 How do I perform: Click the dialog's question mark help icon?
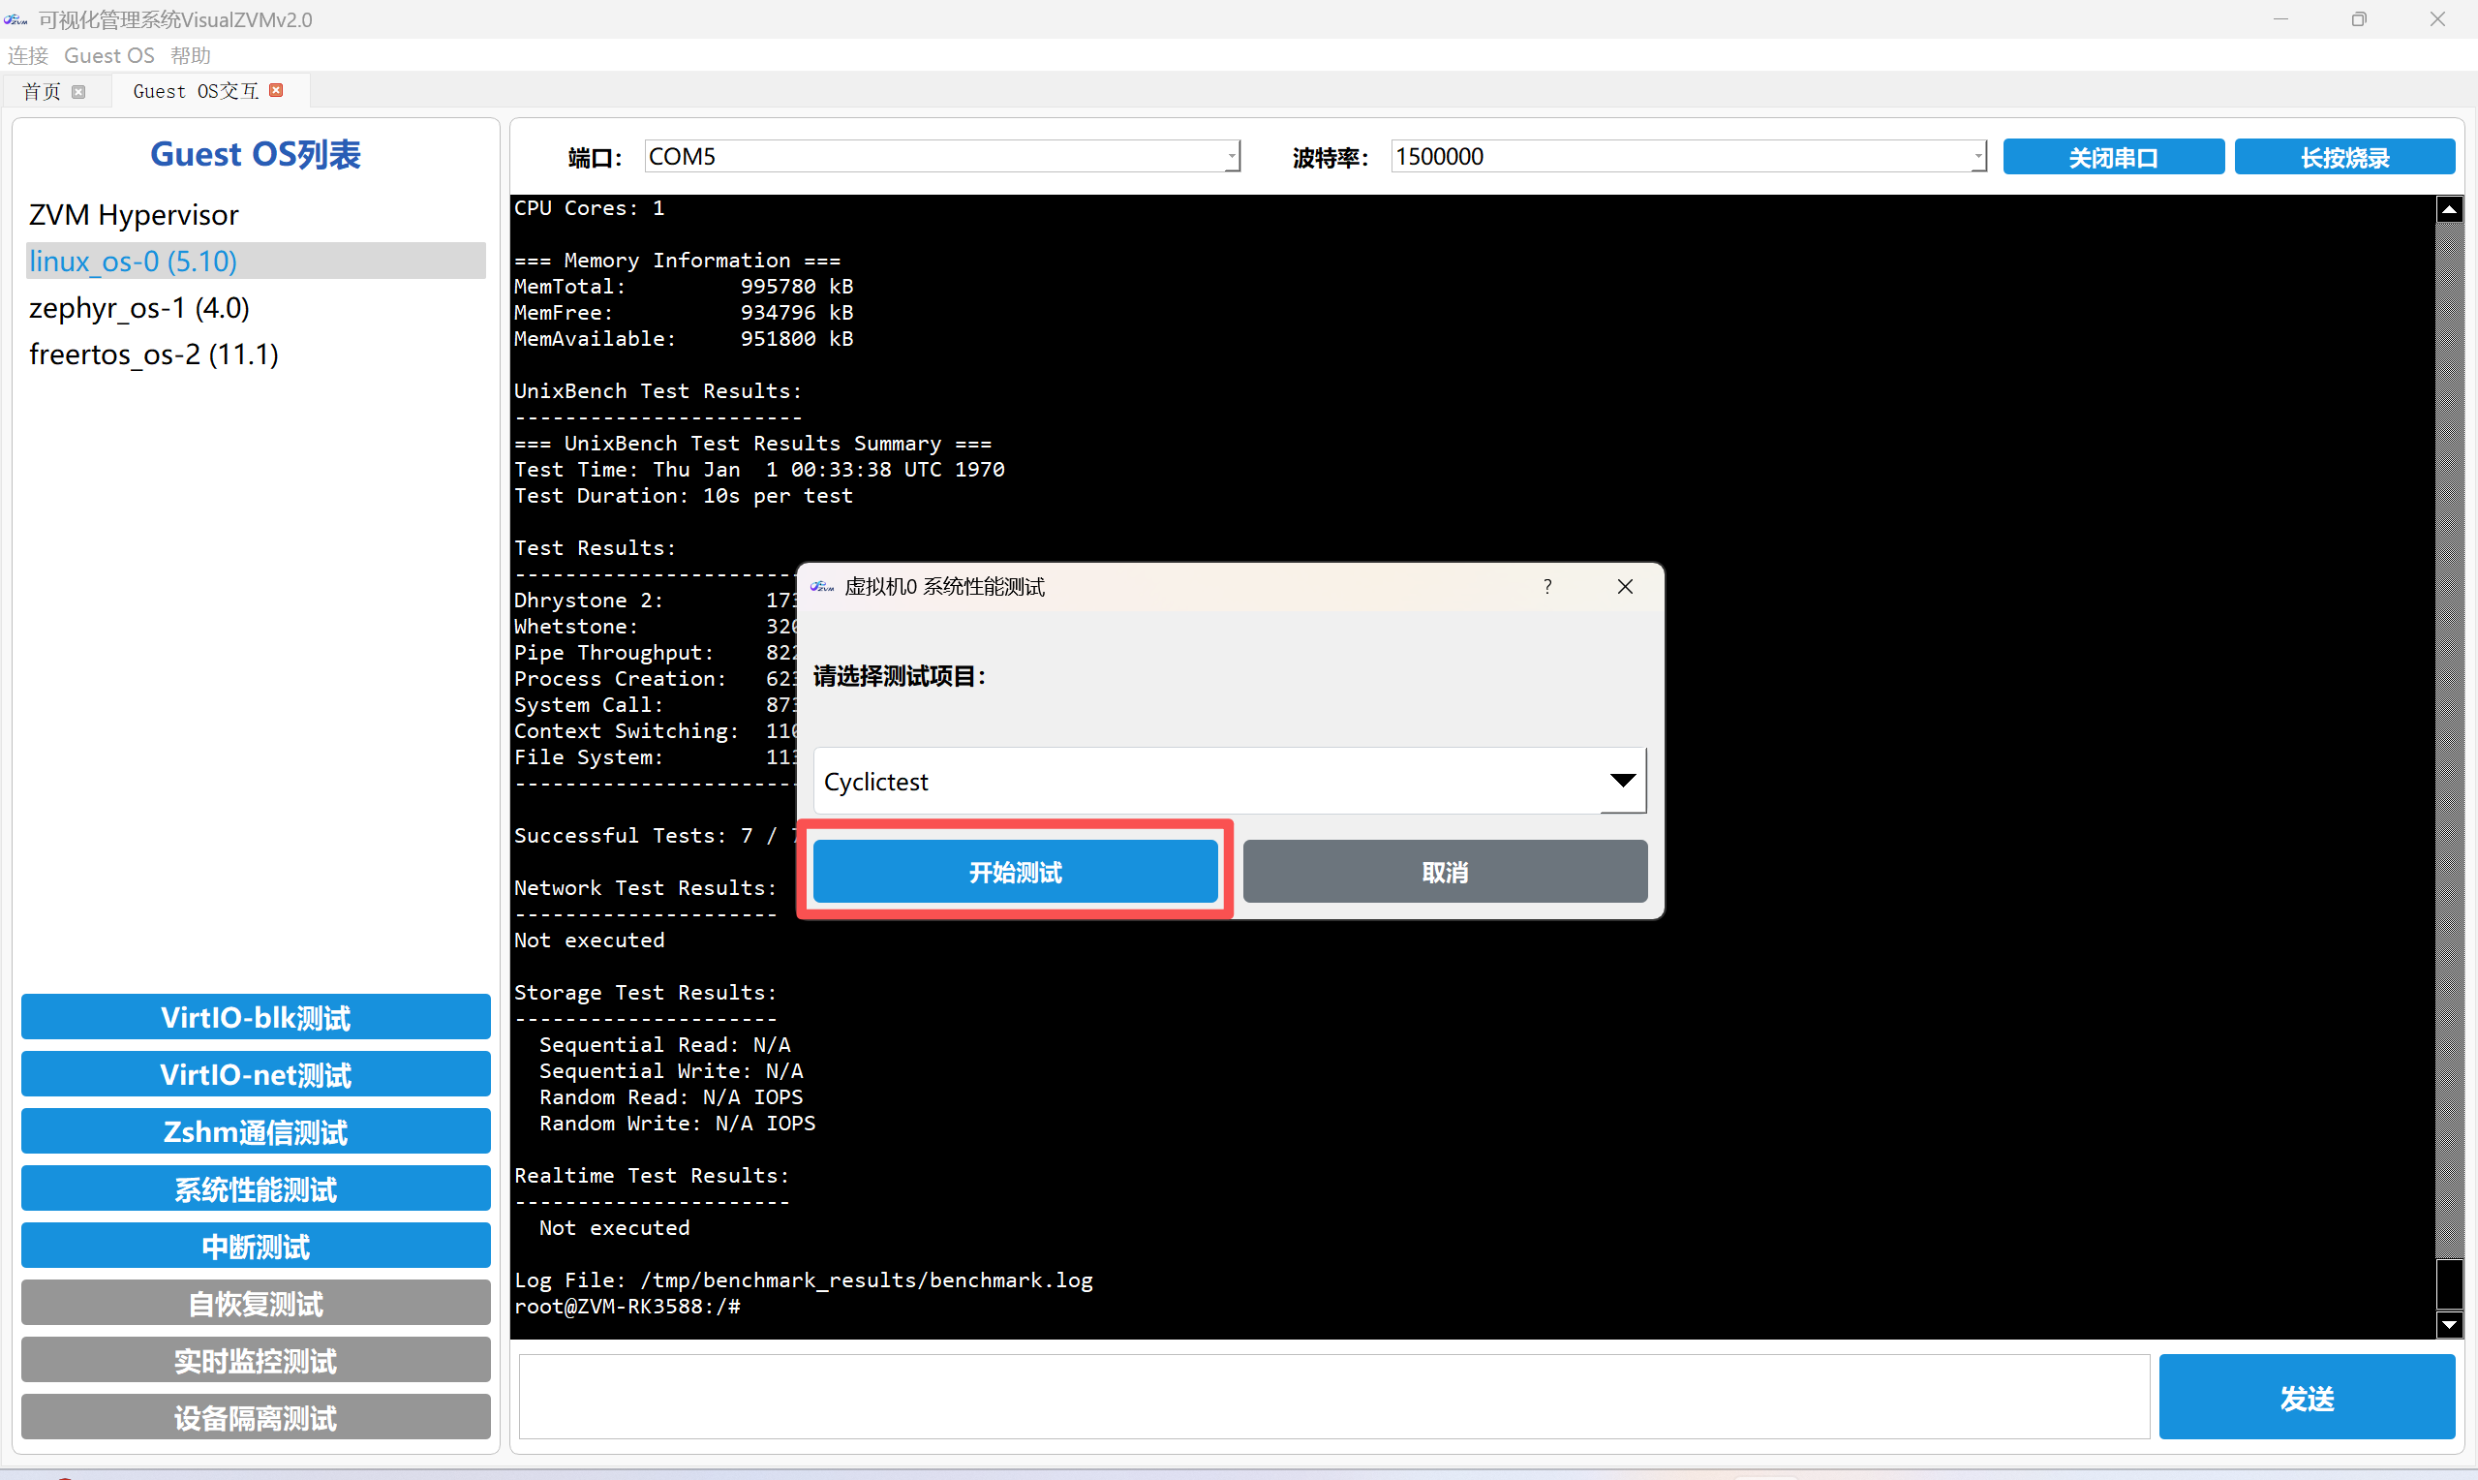tap(1547, 586)
